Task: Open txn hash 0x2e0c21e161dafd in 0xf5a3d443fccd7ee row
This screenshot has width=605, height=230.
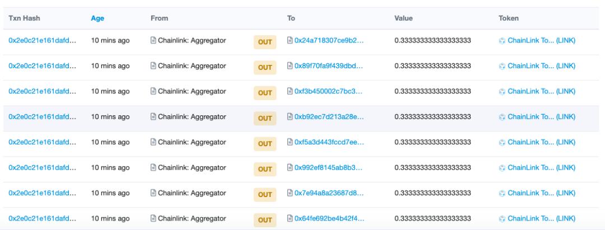Action: coord(43,142)
